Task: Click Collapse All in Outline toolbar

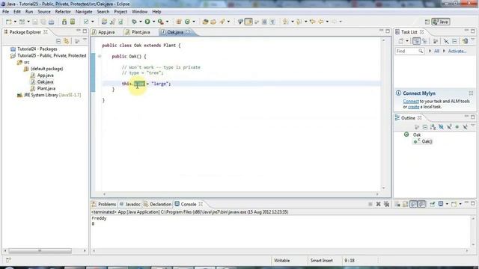Action: 425,127
